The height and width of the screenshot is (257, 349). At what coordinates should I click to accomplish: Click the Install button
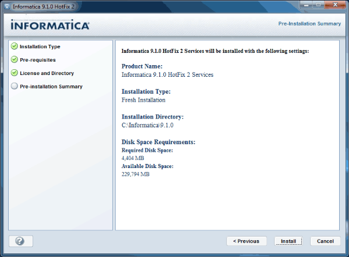(289, 241)
